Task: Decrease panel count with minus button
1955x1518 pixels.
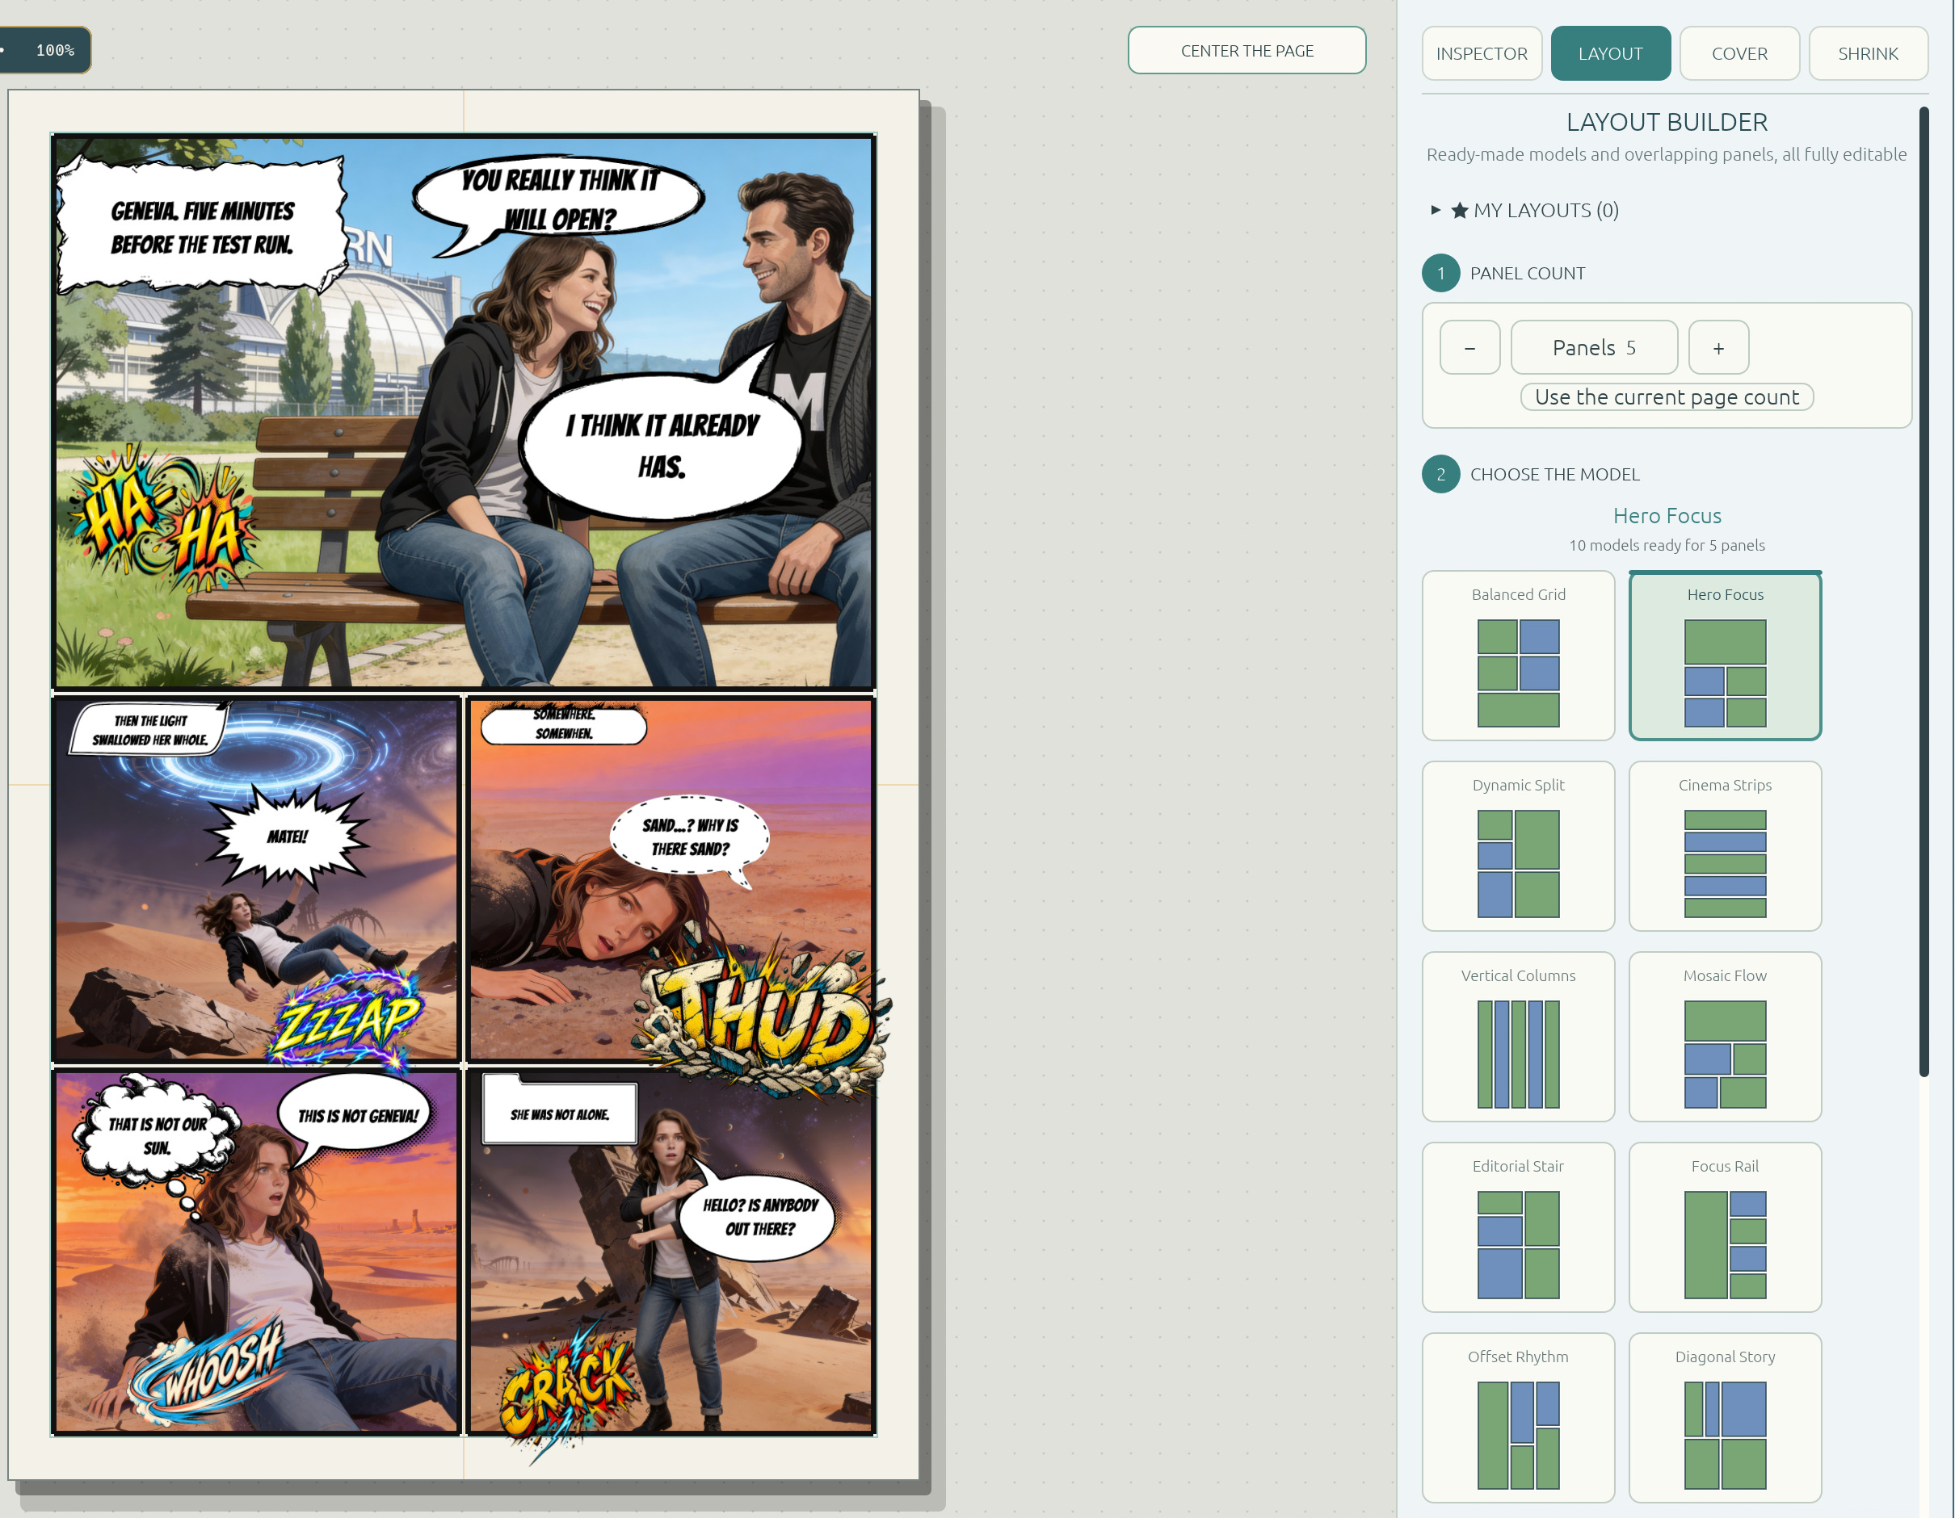Action: 1469,348
